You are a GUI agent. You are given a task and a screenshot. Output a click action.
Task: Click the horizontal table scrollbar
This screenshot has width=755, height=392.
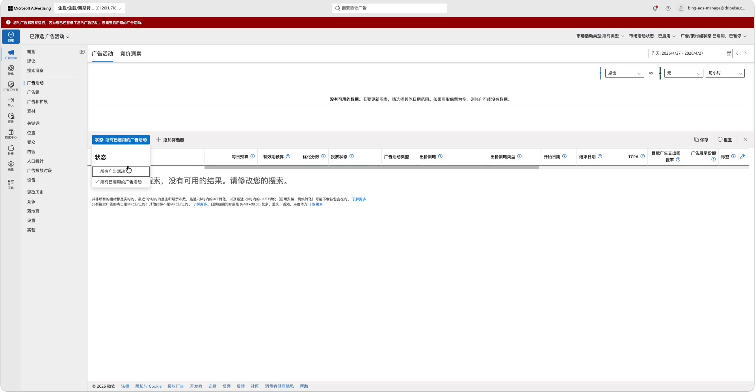tap(372, 167)
